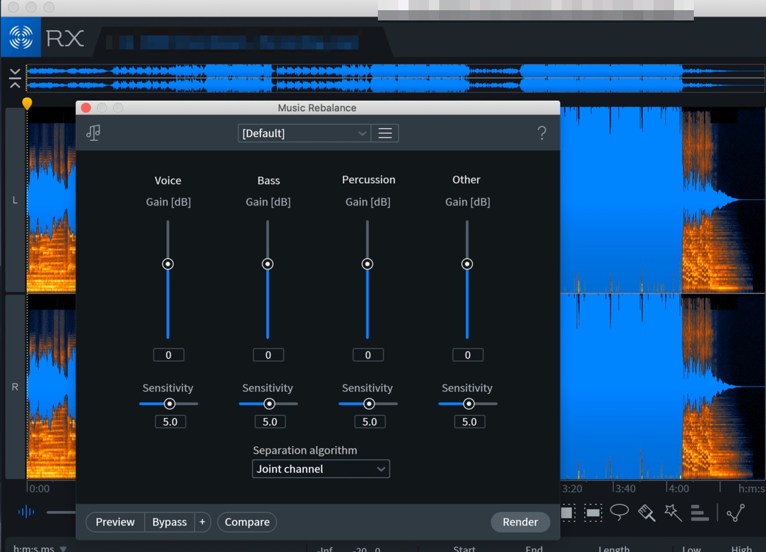766x552 pixels.
Task: Open the Separation algorithm dropdown
Action: tap(321, 469)
